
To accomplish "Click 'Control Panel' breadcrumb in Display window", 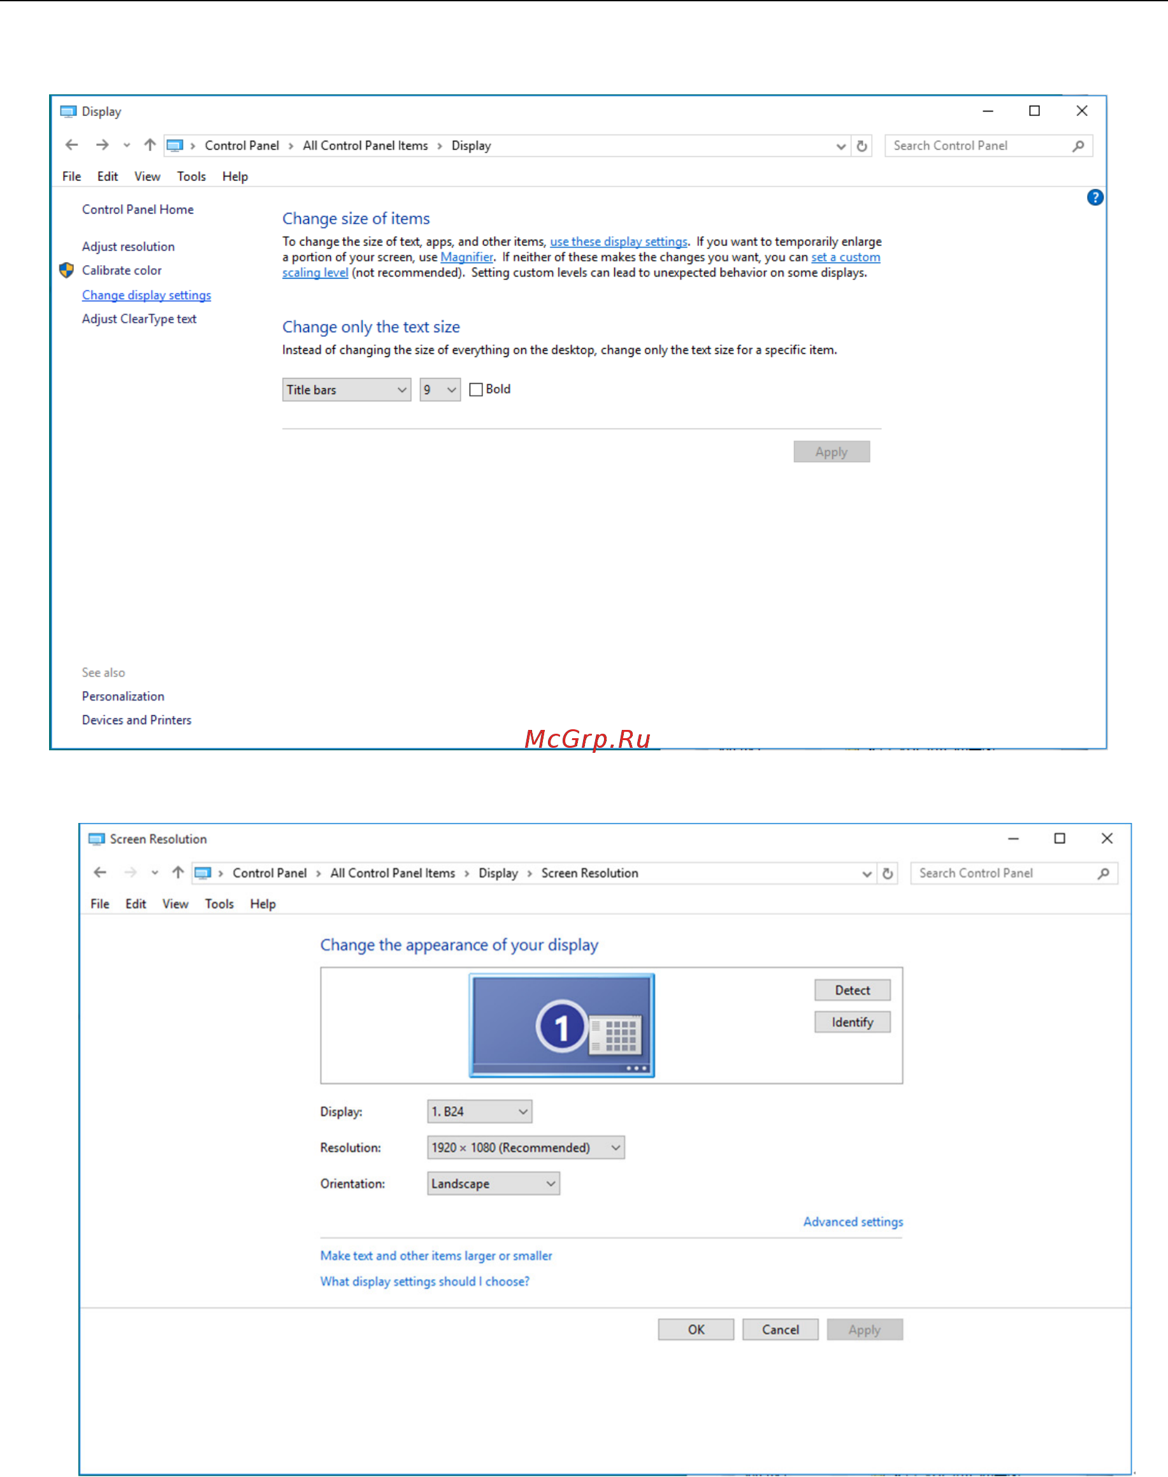I will point(242,146).
